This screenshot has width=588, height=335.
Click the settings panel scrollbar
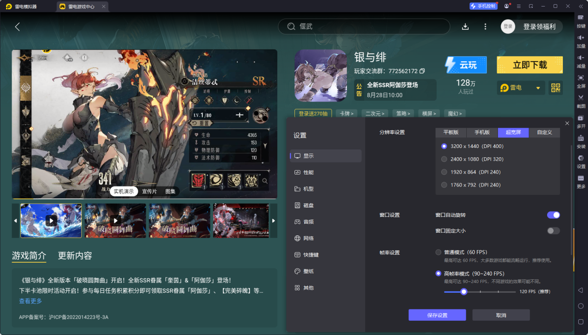(572, 200)
